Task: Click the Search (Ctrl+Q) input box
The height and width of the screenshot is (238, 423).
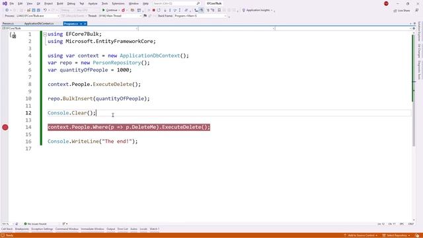Action: pos(176,3)
